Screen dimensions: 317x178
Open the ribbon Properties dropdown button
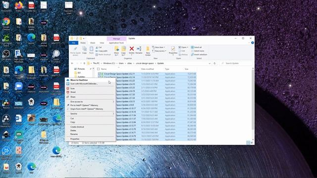tap(173, 54)
